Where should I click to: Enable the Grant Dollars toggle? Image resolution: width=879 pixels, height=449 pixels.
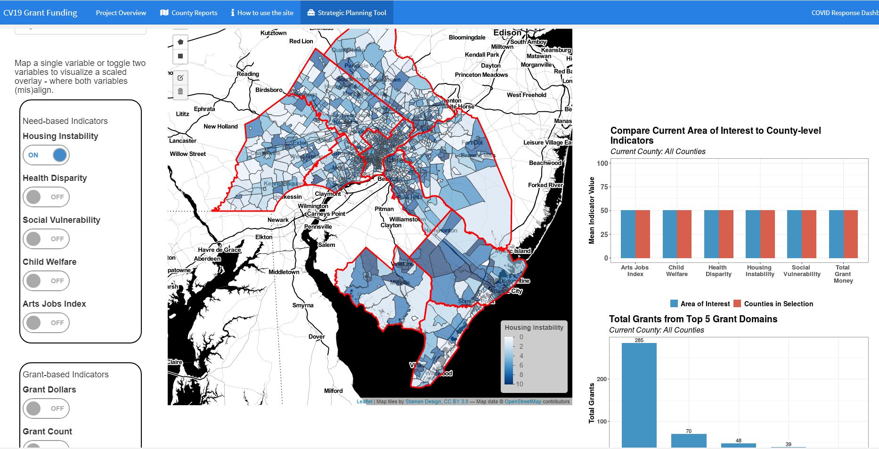coord(46,408)
